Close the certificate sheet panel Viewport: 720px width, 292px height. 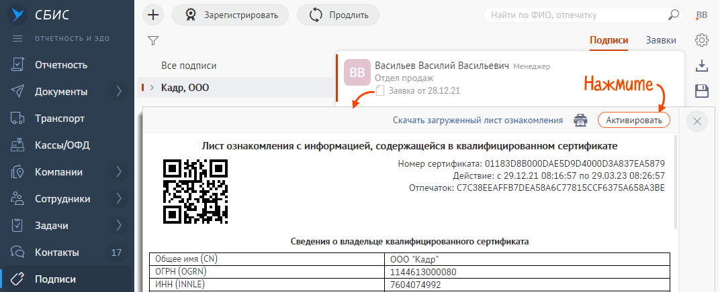(x=697, y=121)
